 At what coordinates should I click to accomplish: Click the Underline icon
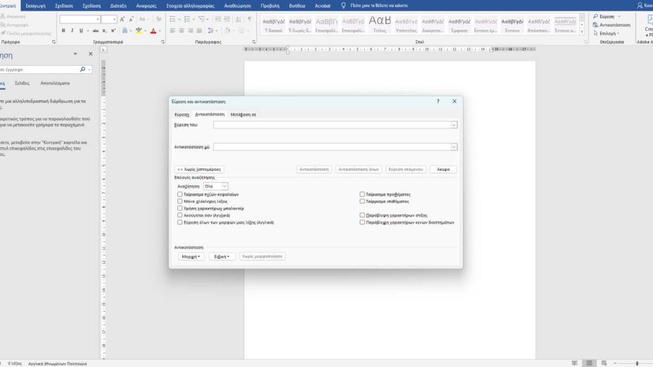[x=81, y=31]
